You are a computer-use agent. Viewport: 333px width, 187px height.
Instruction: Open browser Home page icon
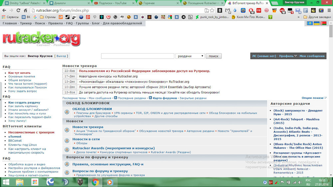(26, 10)
